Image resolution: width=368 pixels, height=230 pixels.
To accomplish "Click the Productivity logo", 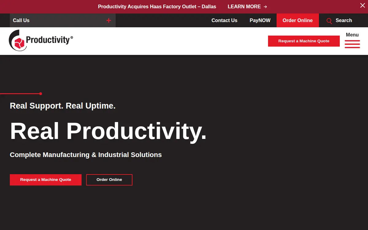I will 41,40.
